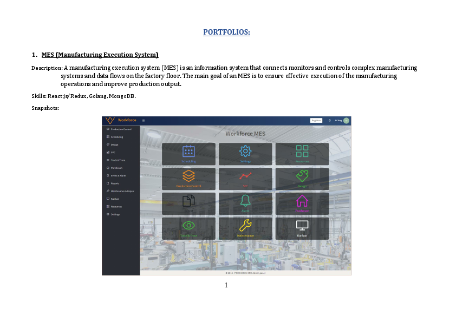Open the Settings gear tile on the dashboard

(x=245, y=154)
